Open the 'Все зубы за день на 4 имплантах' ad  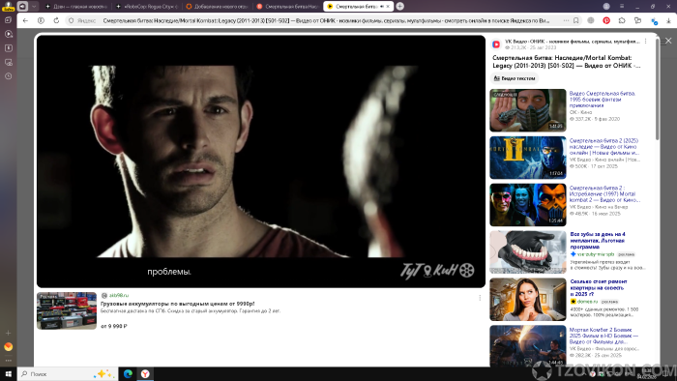point(598,241)
